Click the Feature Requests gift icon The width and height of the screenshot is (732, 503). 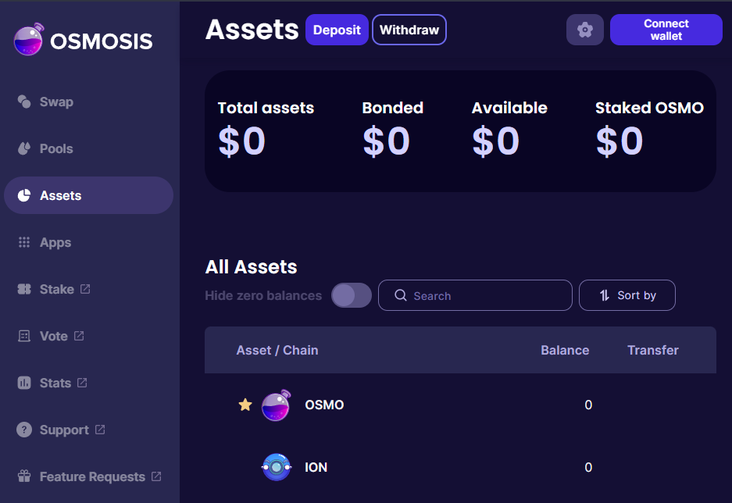[24, 476]
